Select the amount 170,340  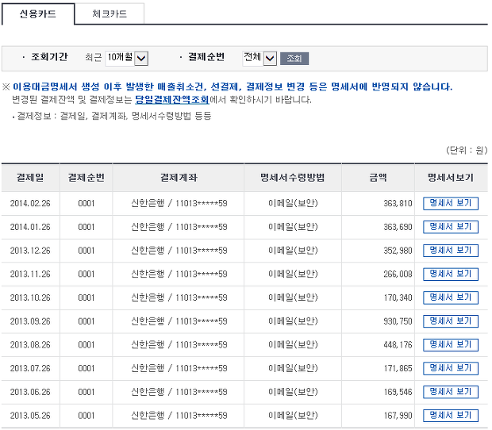click(x=398, y=298)
